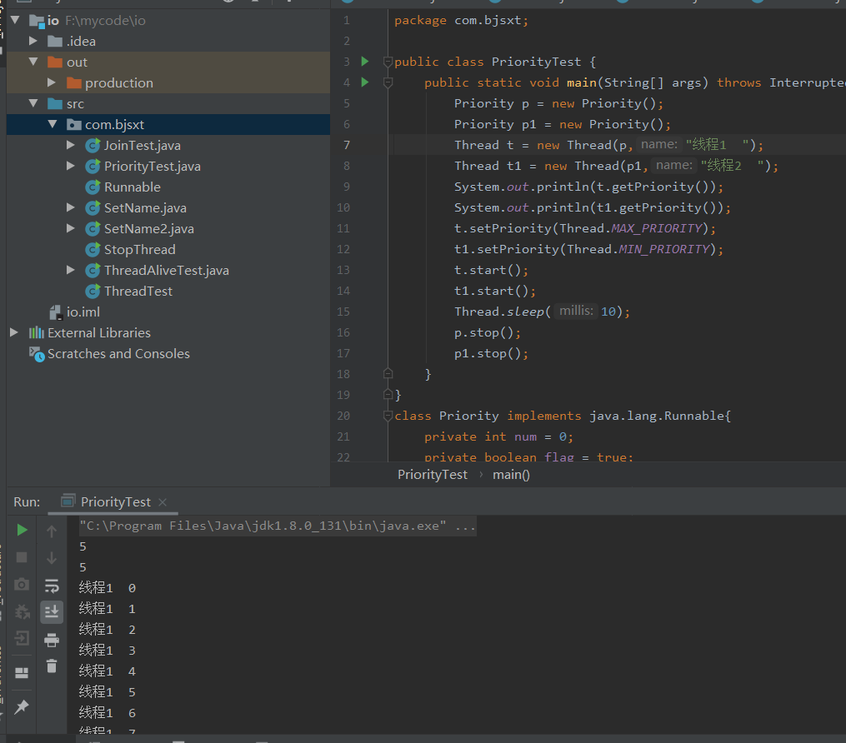Click the console line "线程1 0"

click(108, 588)
